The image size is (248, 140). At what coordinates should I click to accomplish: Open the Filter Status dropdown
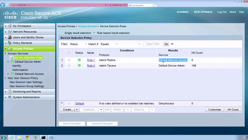tap(78, 44)
